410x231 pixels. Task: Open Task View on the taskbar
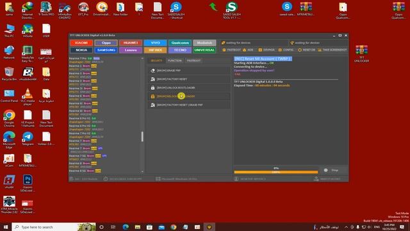113,227
